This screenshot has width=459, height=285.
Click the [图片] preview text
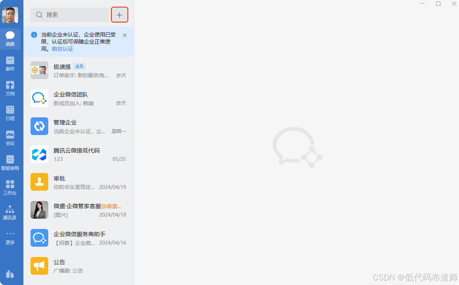click(x=61, y=215)
